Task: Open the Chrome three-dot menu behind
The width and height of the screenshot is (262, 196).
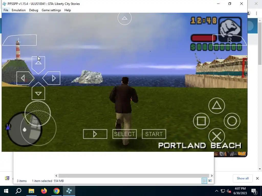Action: pyautogui.click(x=256, y=13)
